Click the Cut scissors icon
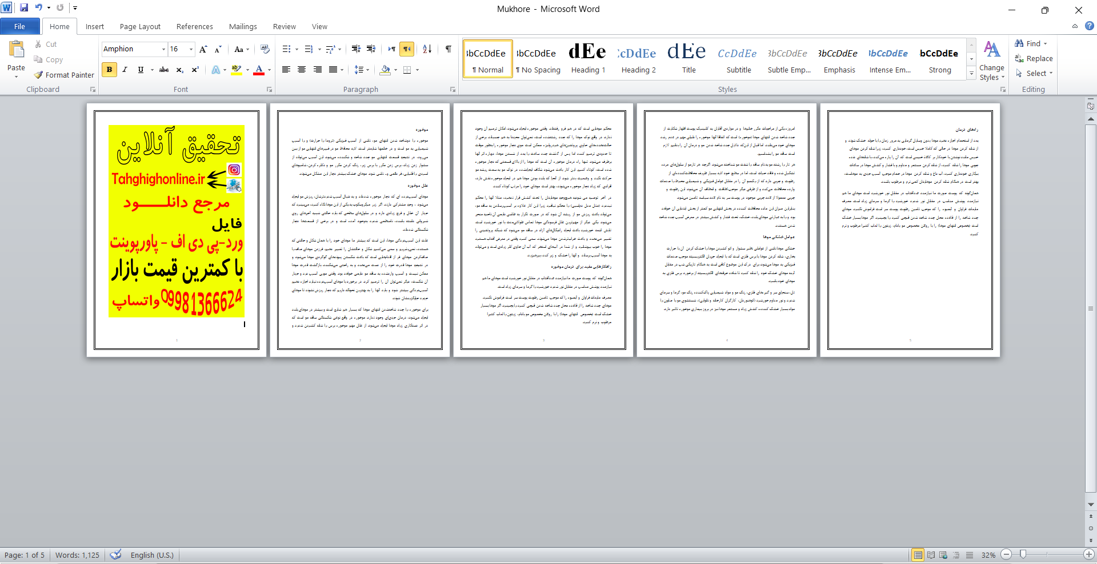The width and height of the screenshot is (1097, 564). [38, 44]
